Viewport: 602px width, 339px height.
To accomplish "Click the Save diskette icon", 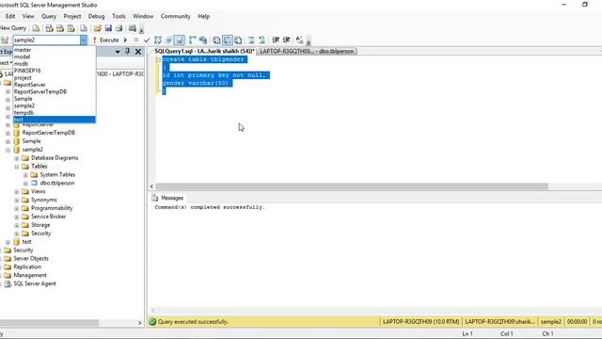I will point(108,28).
